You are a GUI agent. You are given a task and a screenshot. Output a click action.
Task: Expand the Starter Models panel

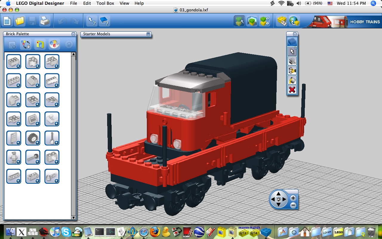[148, 34]
